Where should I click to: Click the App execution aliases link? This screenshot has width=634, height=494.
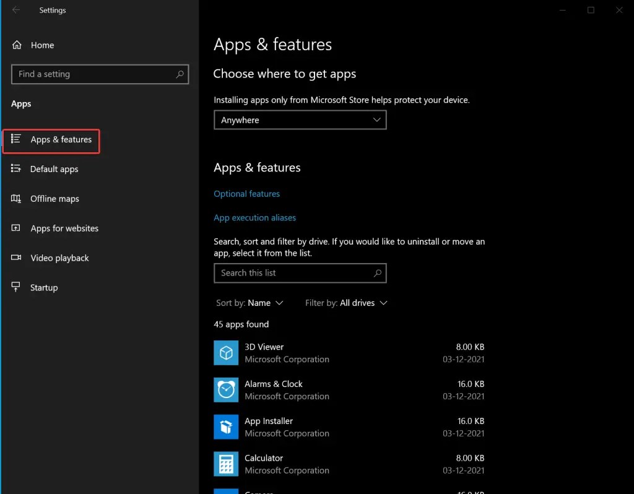tap(254, 217)
